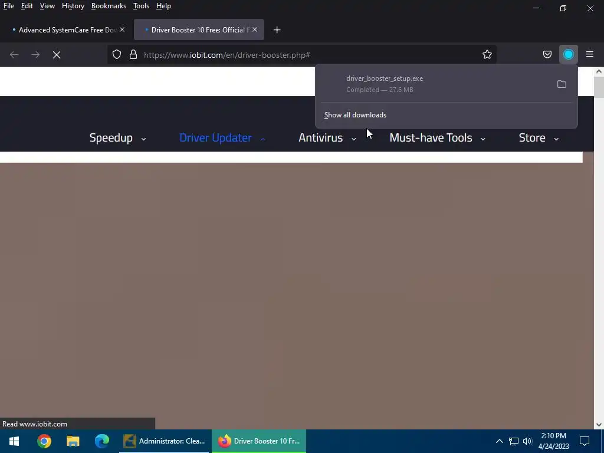The height and width of the screenshot is (453, 604).
Task: Open the Edit menu
Action: click(27, 6)
